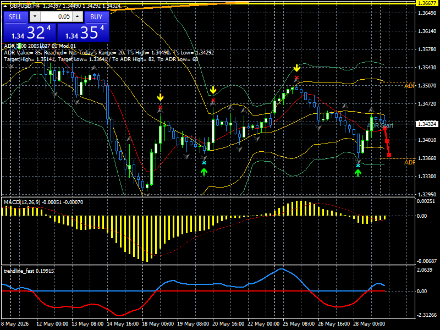Click the 1.35430 price scale label
440x330 pixels.
[x=427, y=67]
